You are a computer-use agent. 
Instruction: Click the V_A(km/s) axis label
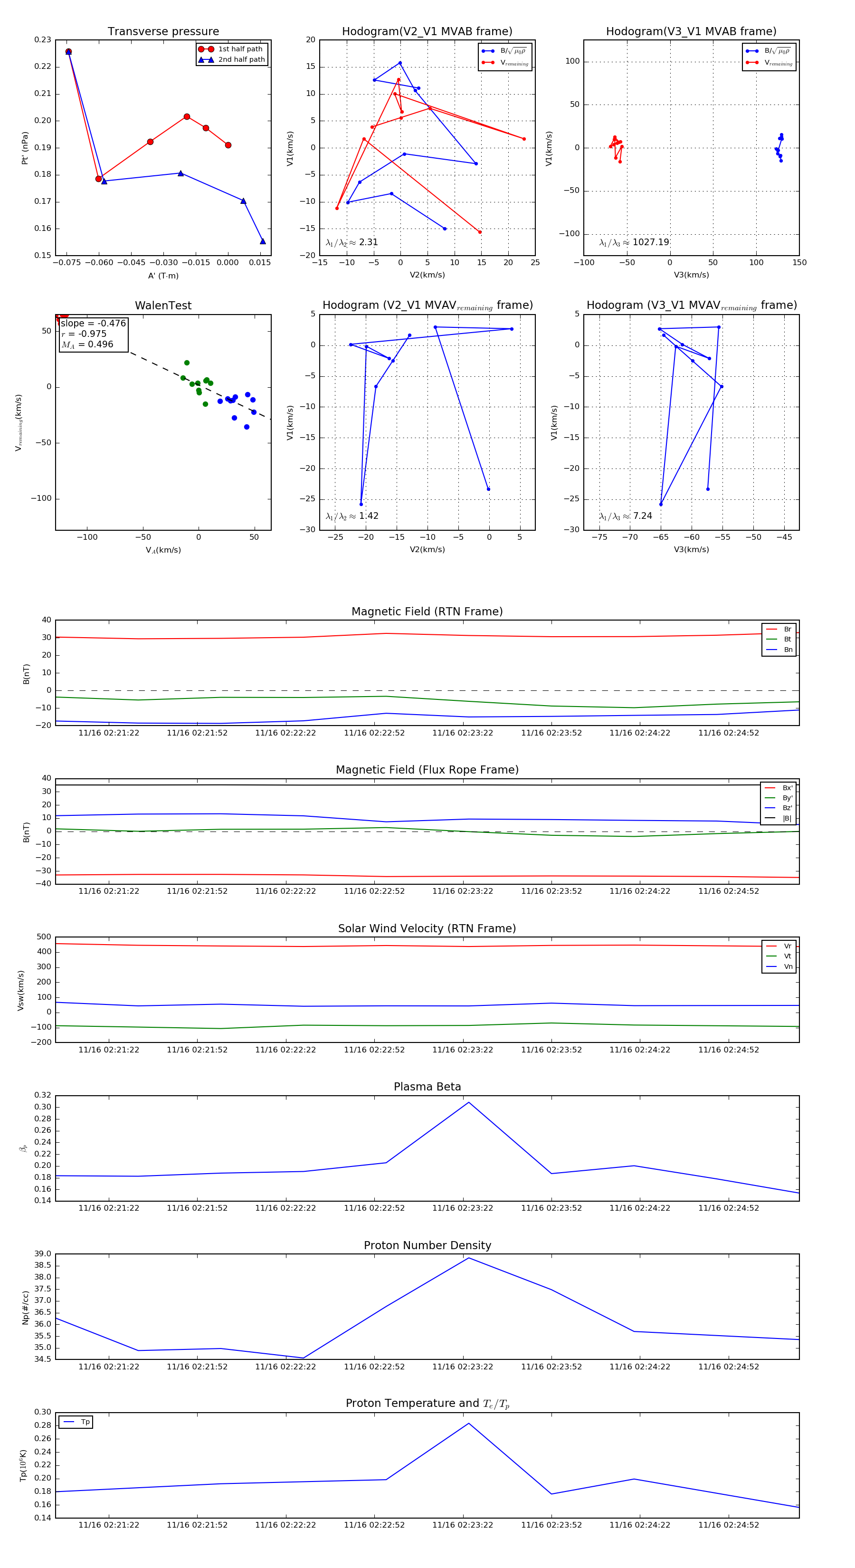coord(163,550)
